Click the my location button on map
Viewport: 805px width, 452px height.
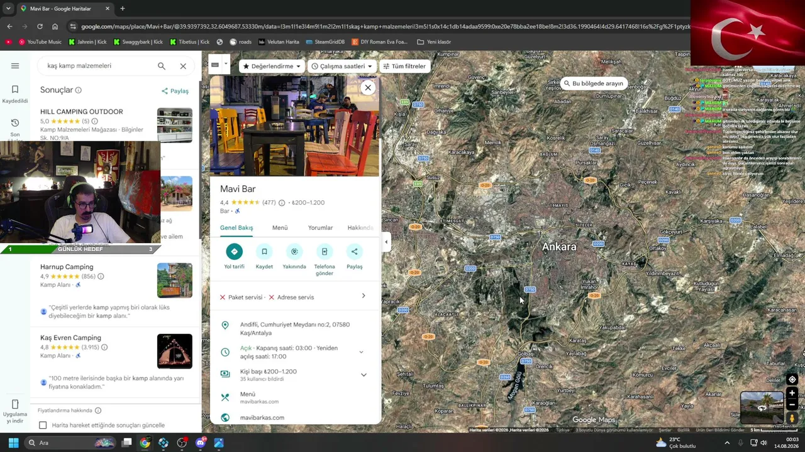[x=792, y=379]
